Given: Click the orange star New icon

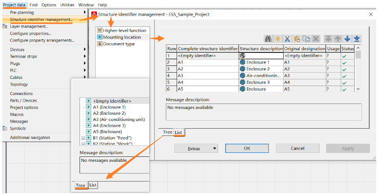Looking at the screenshot, I should 278,39.
